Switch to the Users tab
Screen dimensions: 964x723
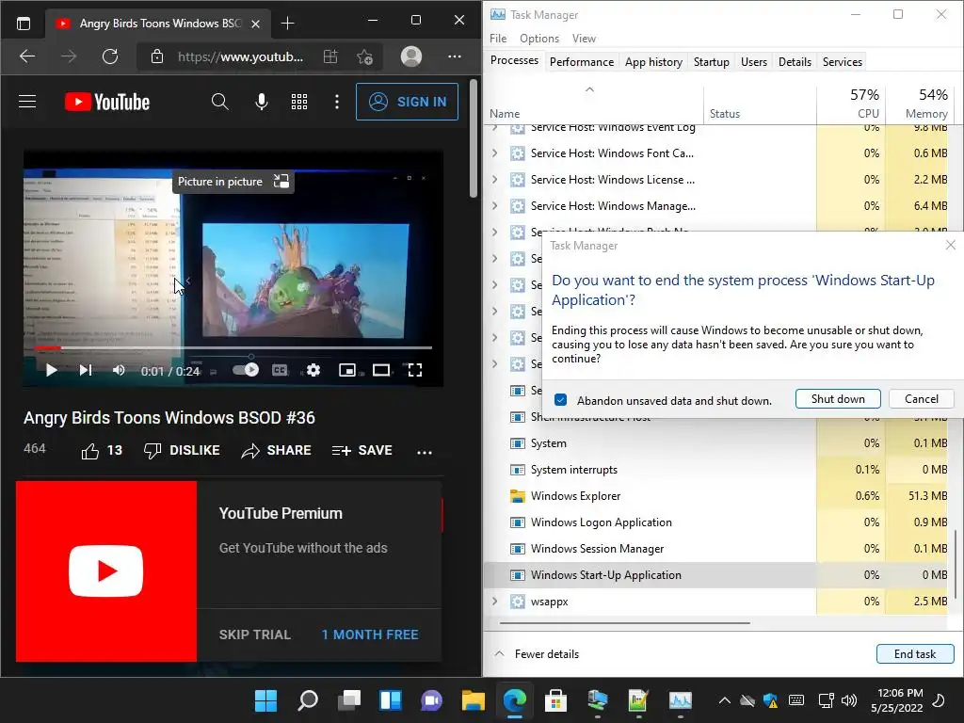[754, 61]
